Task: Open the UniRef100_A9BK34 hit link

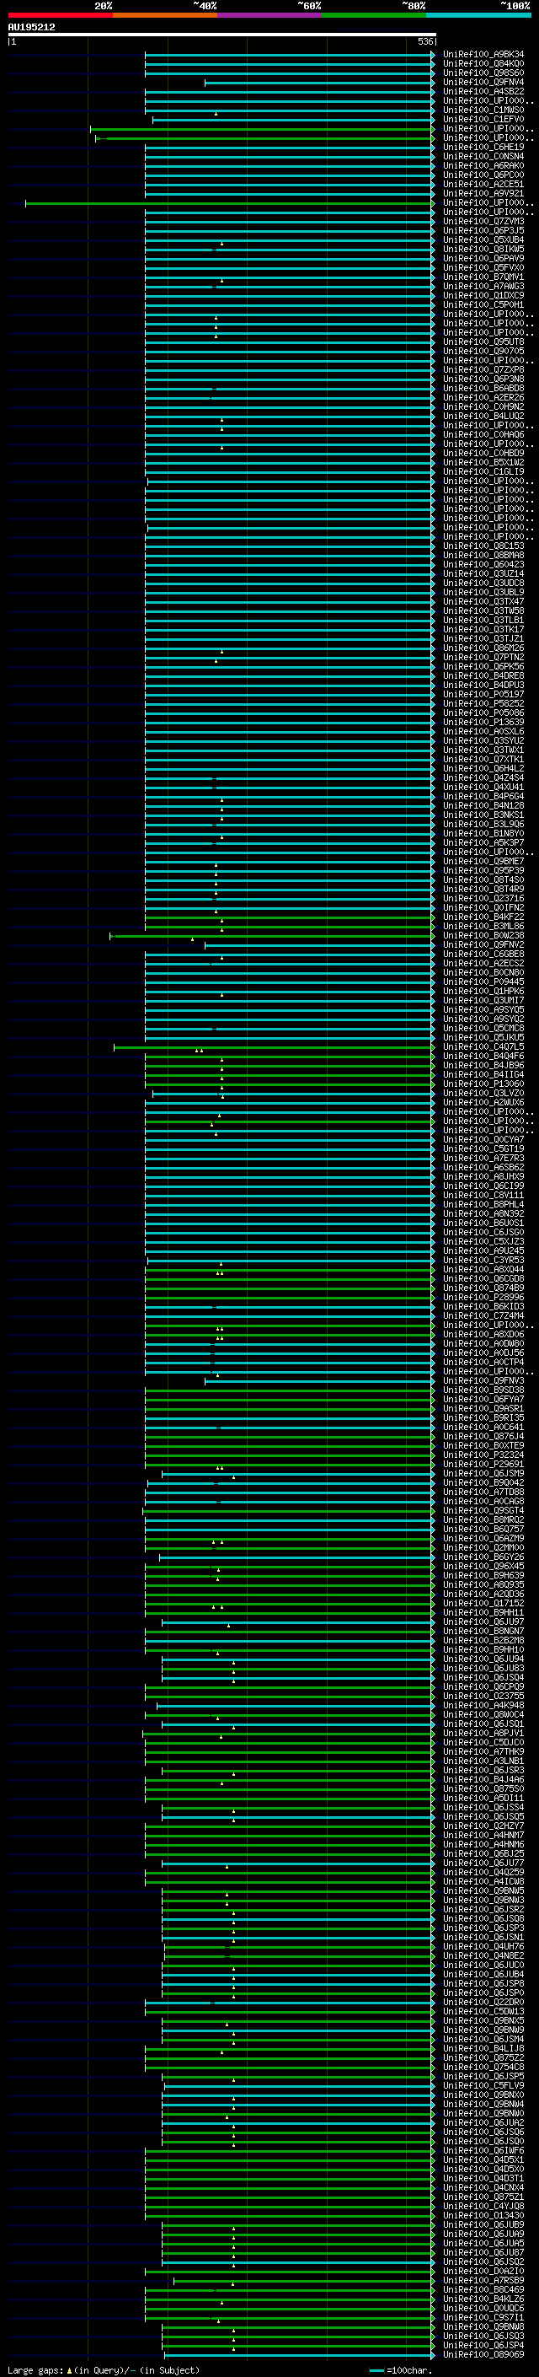Action: click(x=483, y=55)
